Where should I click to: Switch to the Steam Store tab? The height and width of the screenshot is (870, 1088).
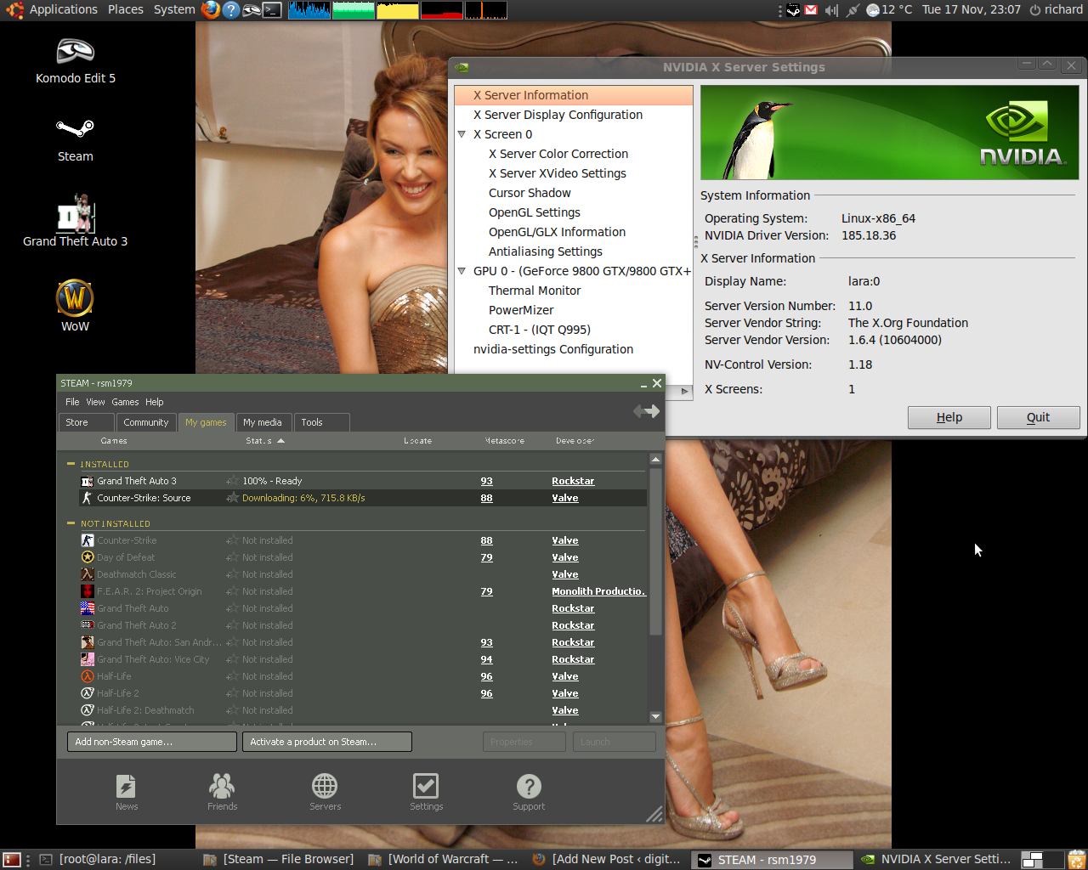[86, 422]
